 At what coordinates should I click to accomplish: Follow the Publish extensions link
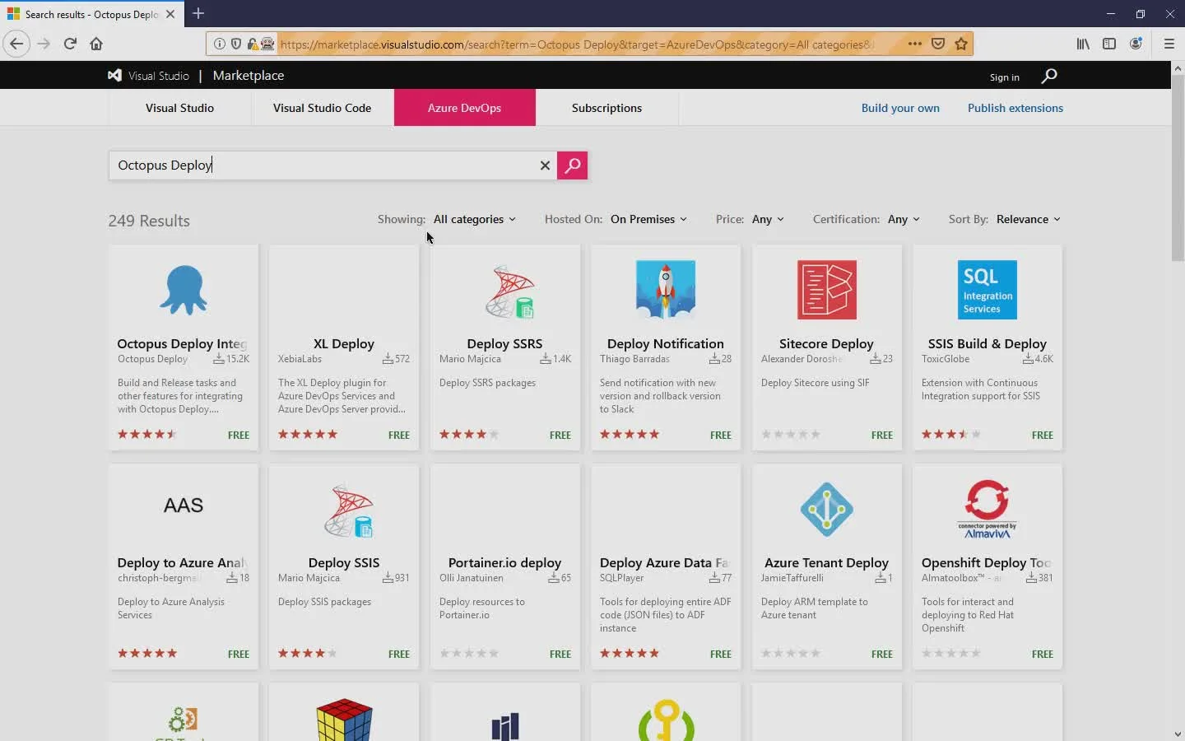click(1015, 108)
